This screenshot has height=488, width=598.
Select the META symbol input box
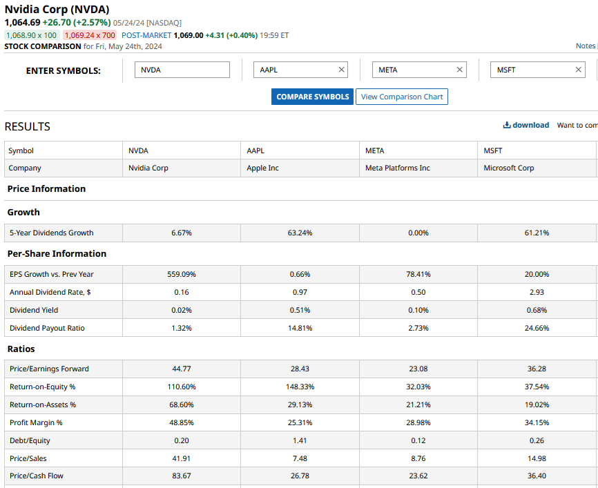click(x=412, y=70)
